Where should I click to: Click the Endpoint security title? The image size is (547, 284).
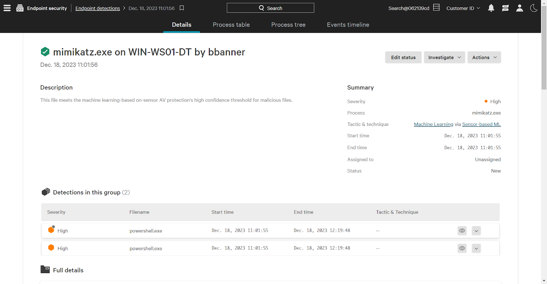coord(47,8)
